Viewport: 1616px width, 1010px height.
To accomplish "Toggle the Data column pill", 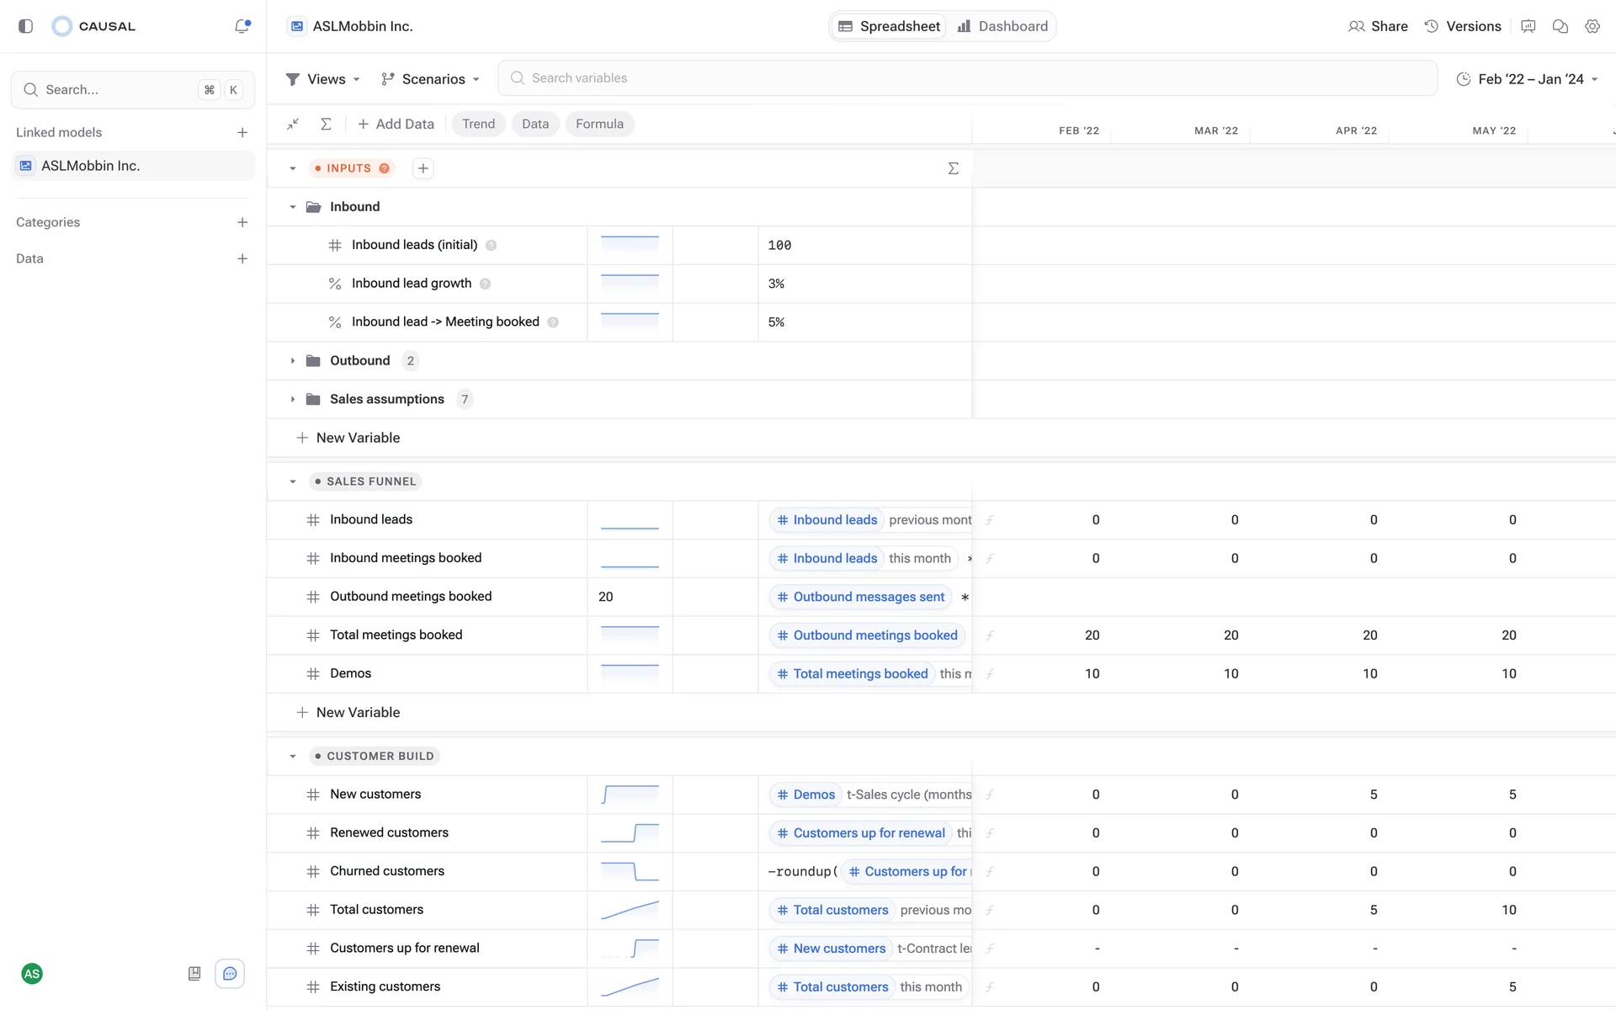I will (534, 125).
